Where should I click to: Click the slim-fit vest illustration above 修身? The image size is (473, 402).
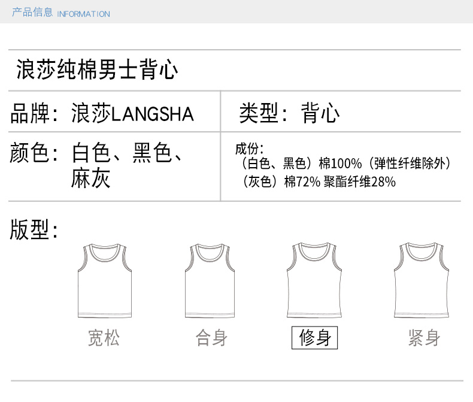[x=314, y=280]
